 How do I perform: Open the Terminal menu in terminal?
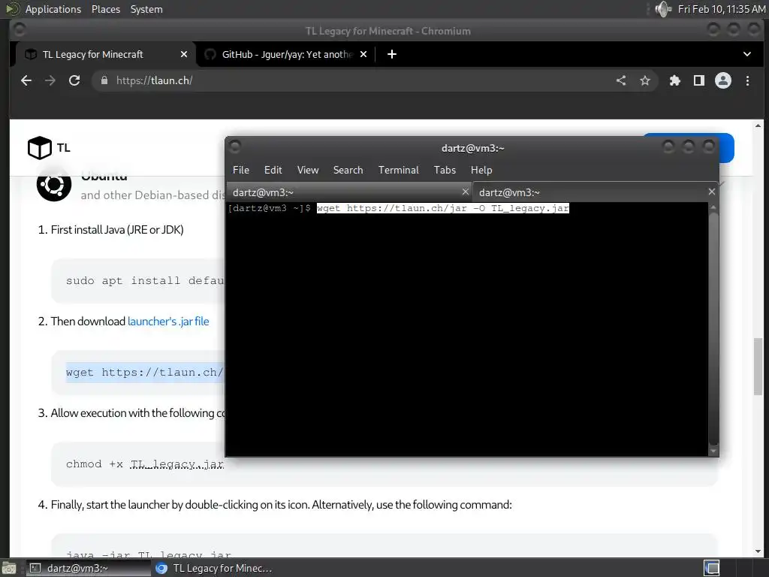(399, 171)
